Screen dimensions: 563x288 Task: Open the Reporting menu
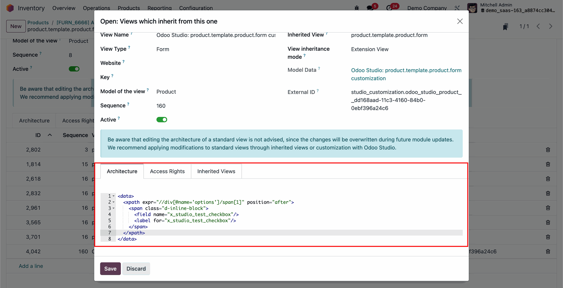click(160, 8)
